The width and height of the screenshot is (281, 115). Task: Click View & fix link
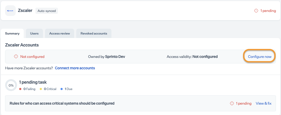263,103
